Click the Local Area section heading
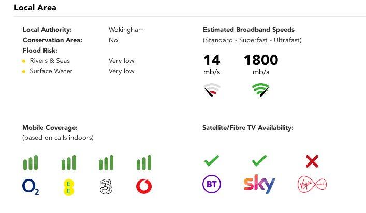366x213 pixels. [35, 8]
